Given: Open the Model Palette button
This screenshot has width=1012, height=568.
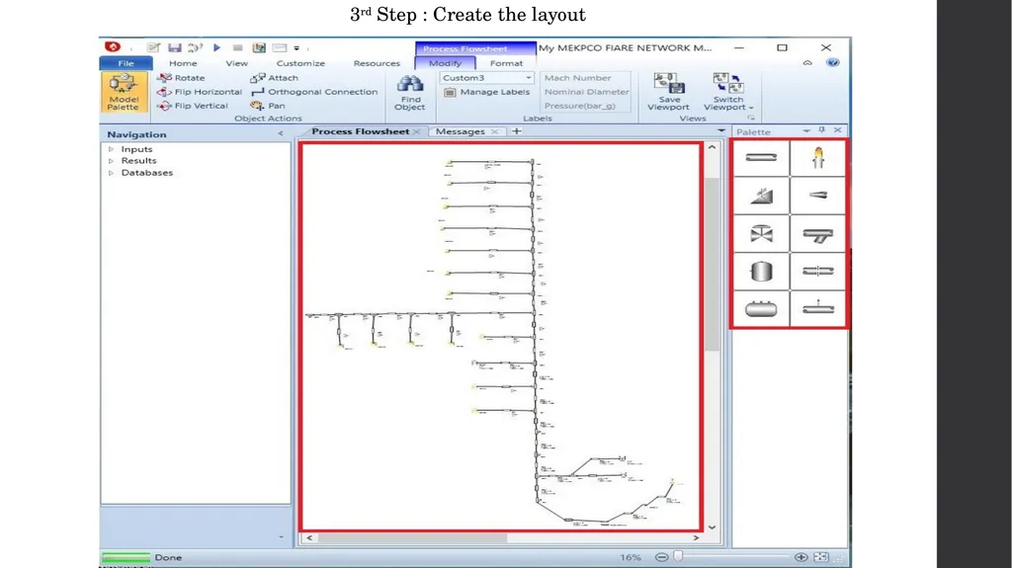Looking at the screenshot, I should (124, 92).
